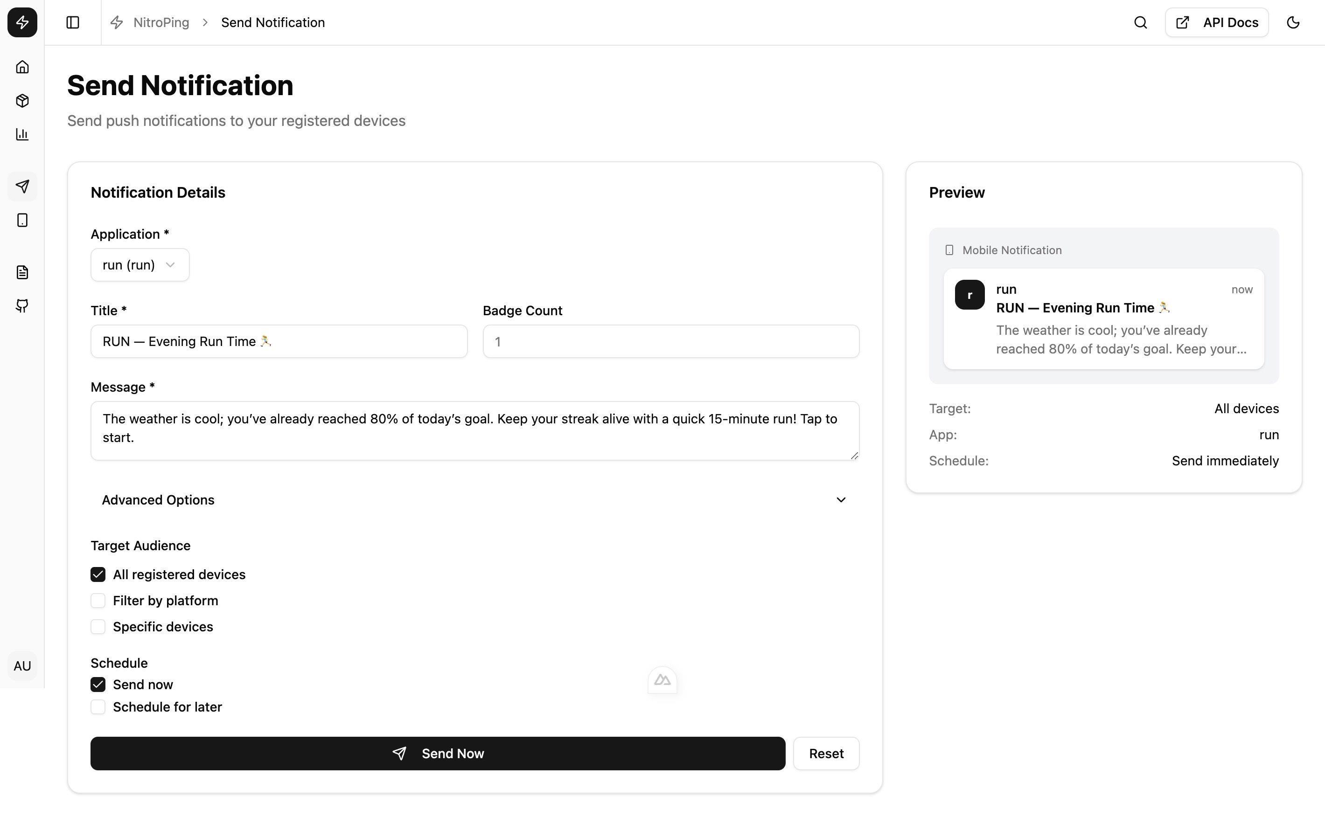The image size is (1325, 816).
Task: Click NitroPing in the breadcrumb
Action: [161, 22]
